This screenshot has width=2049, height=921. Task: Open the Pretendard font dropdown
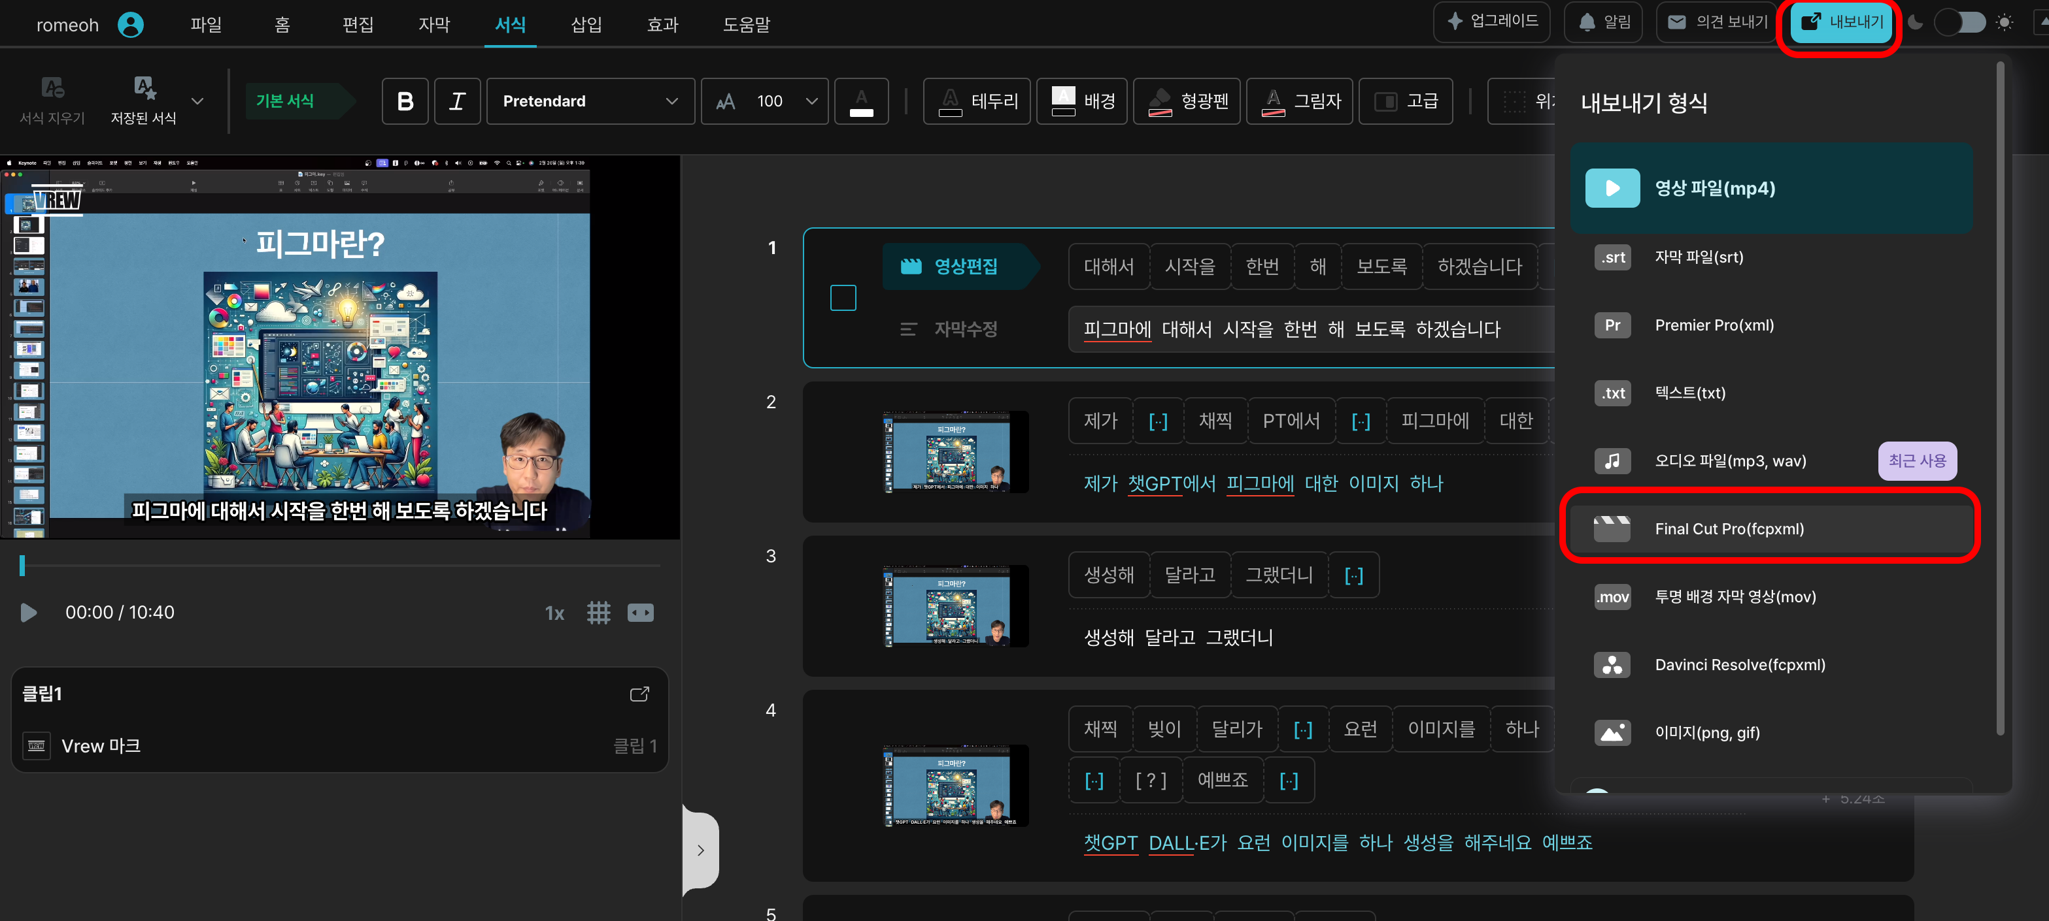tap(590, 101)
